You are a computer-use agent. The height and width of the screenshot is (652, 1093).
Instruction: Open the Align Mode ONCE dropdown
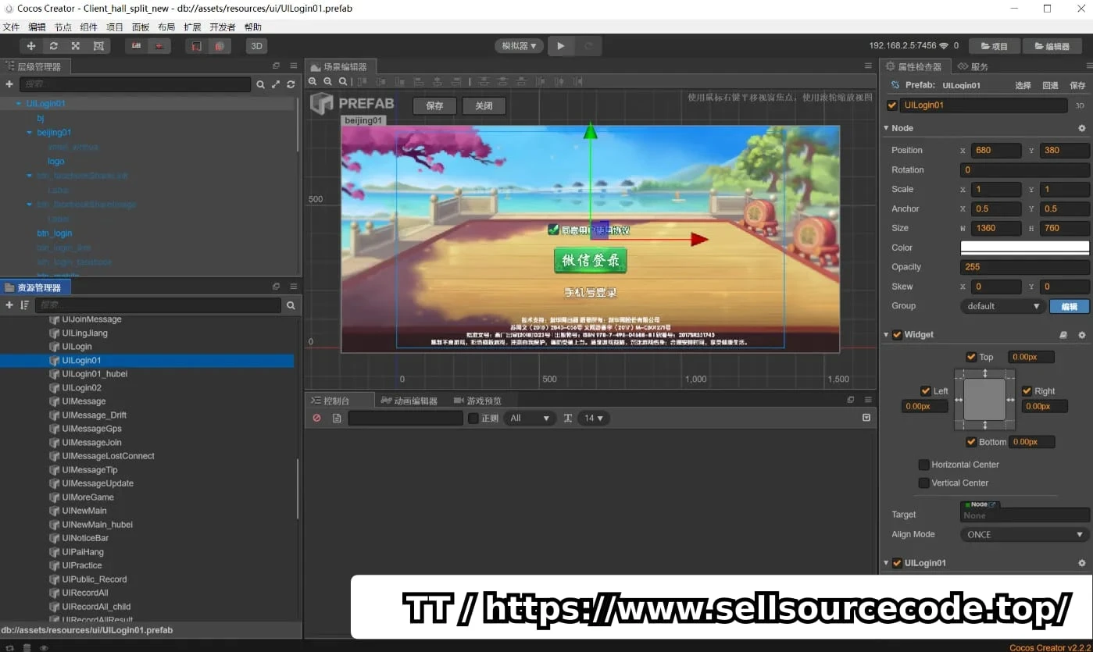1024,535
